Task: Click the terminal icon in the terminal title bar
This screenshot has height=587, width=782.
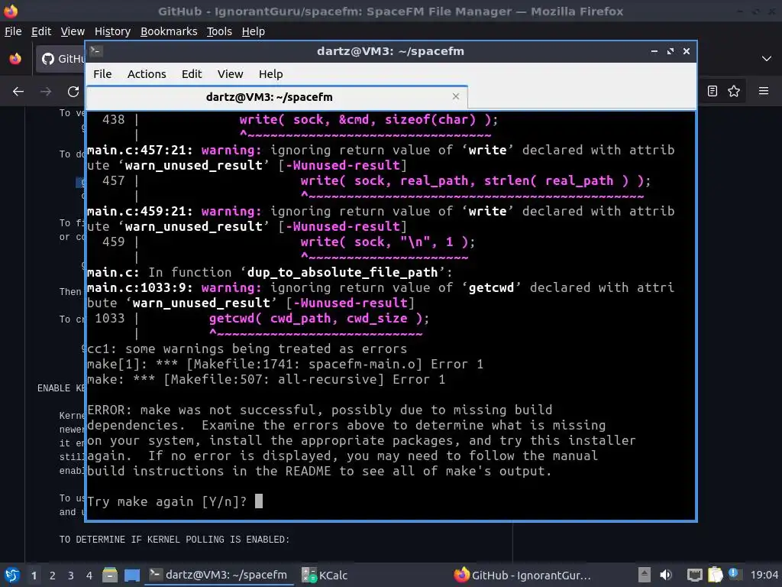Action: pos(96,51)
